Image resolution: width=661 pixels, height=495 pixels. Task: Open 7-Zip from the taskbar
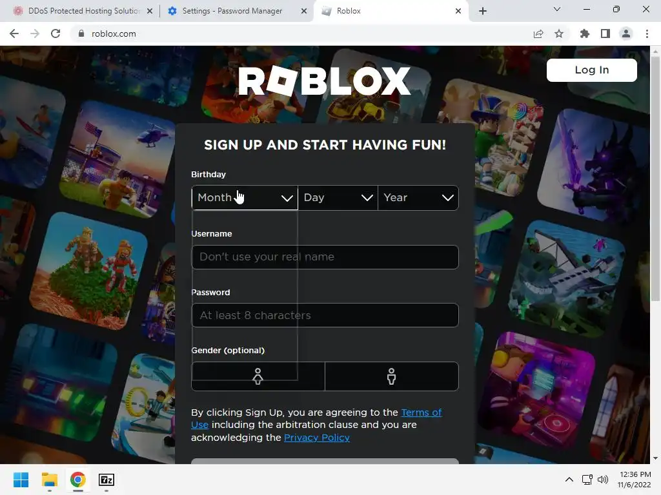coord(107,480)
